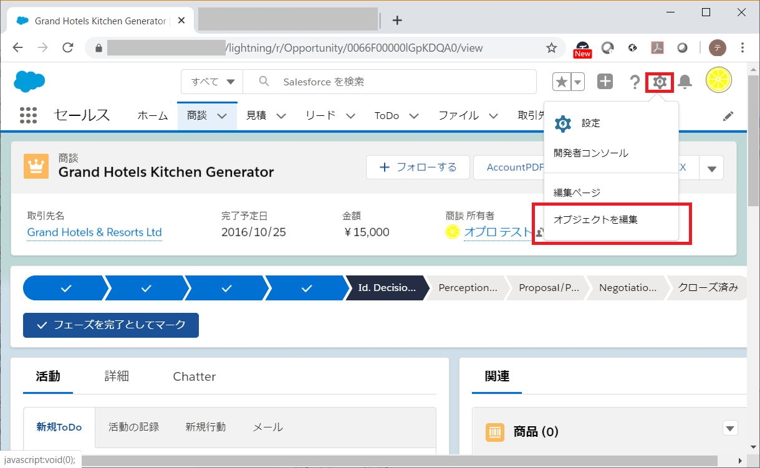Bookmark this page with star icon
This screenshot has height=468, width=760.
[x=551, y=47]
